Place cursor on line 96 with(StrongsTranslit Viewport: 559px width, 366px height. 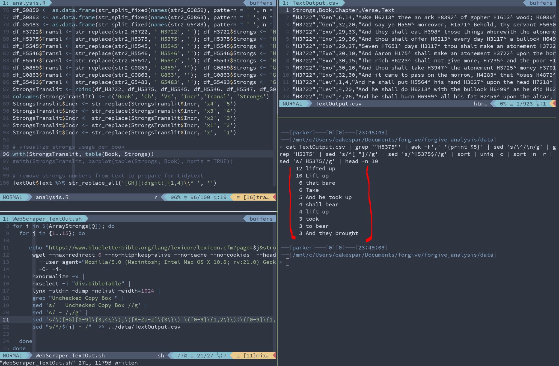point(83,154)
